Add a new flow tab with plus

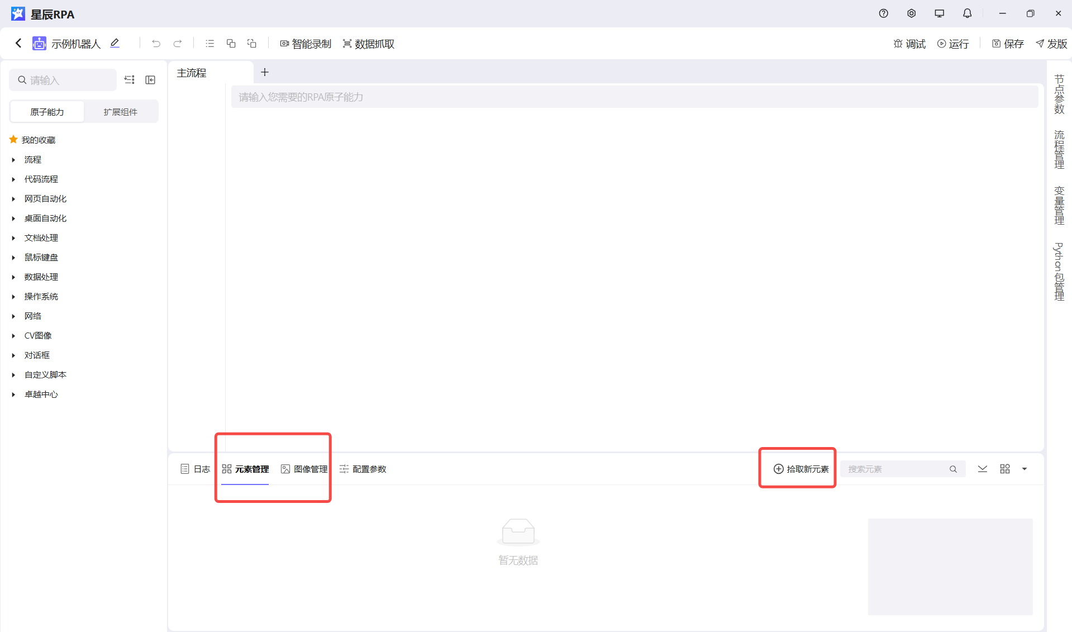tap(265, 72)
